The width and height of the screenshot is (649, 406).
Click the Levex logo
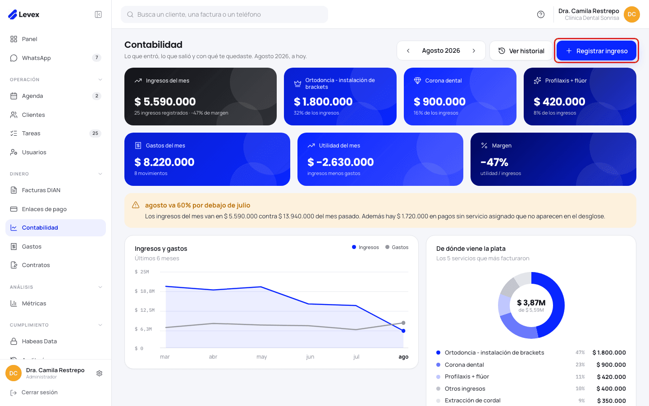pyautogui.click(x=24, y=14)
